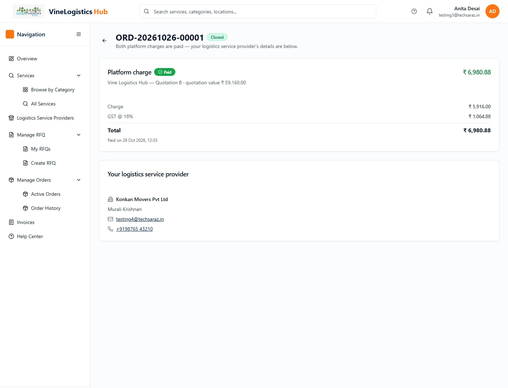
Task: Click the GST amount ₹ 1,064.88
Action: [479, 116]
